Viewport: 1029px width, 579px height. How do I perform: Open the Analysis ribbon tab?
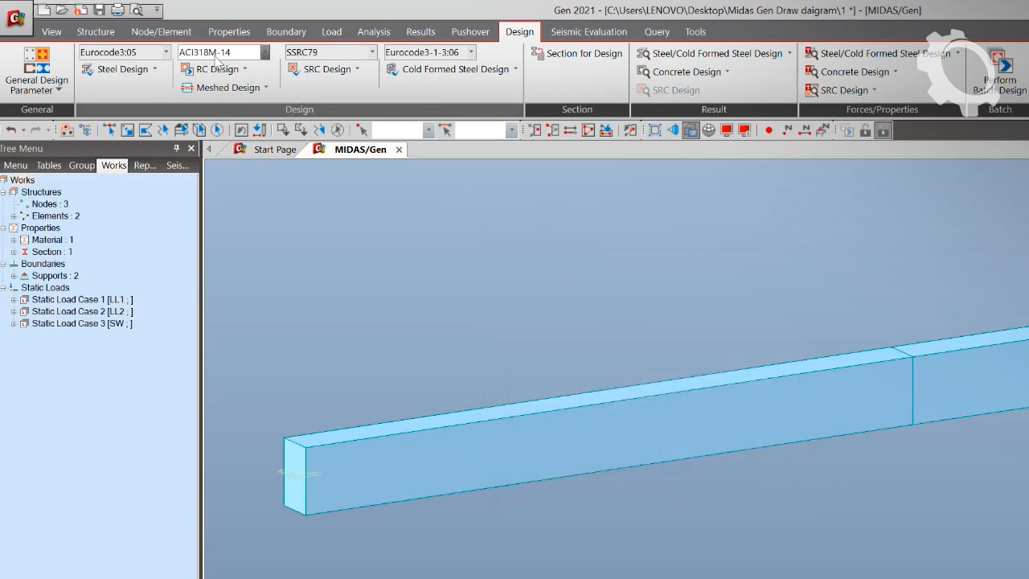(374, 31)
